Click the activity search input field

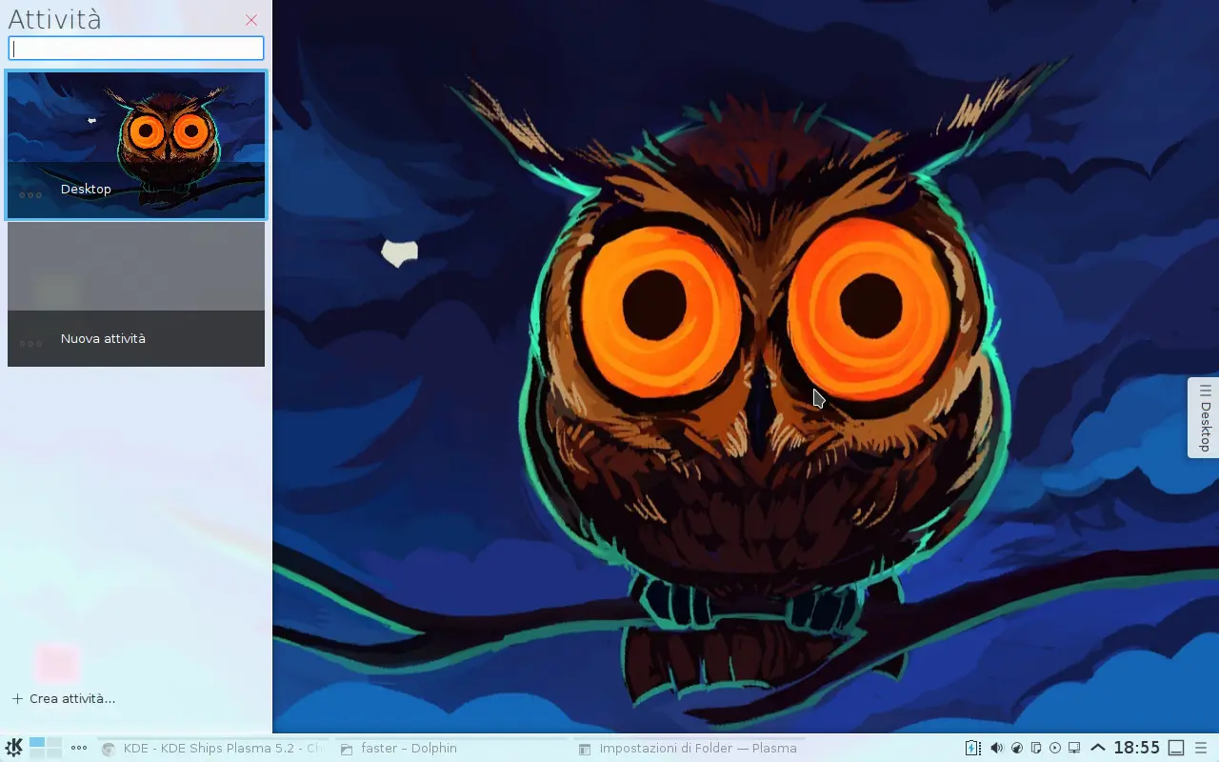point(136,49)
